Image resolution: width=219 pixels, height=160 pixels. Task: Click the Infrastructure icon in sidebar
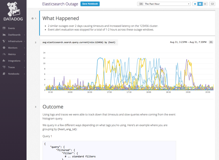tap(4, 41)
